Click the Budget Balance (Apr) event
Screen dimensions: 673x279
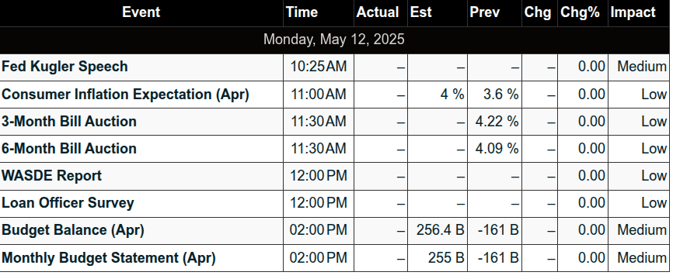click(x=73, y=230)
